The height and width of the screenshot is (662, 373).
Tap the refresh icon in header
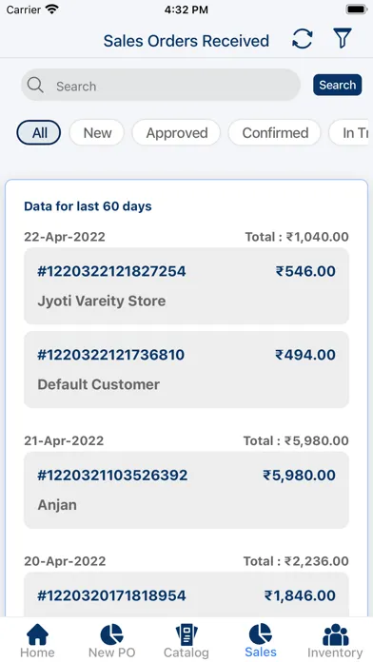coord(303,39)
